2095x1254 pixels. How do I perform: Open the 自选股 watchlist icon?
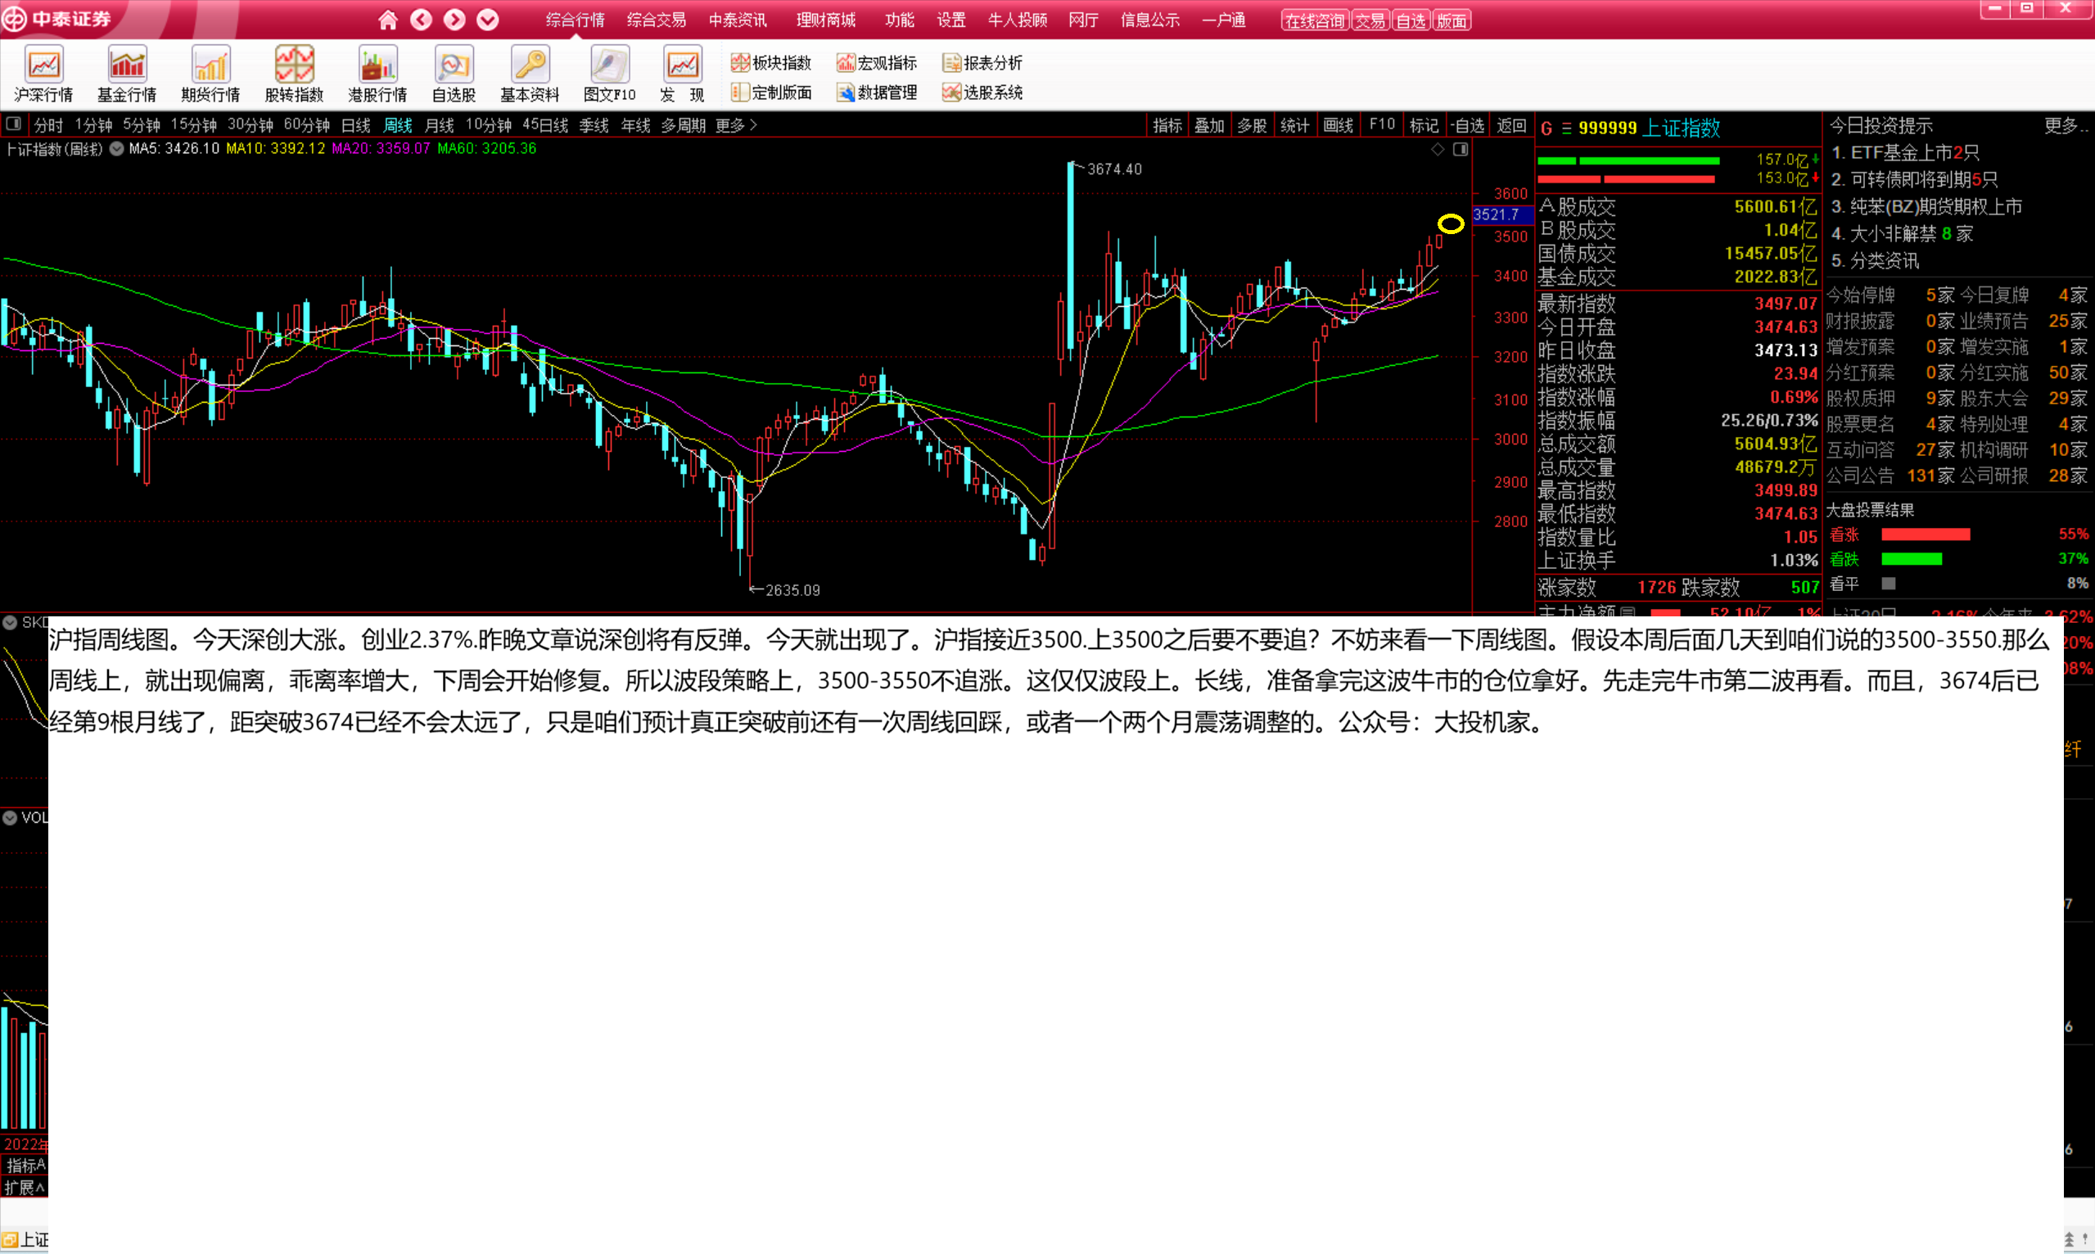pos(454,74)
